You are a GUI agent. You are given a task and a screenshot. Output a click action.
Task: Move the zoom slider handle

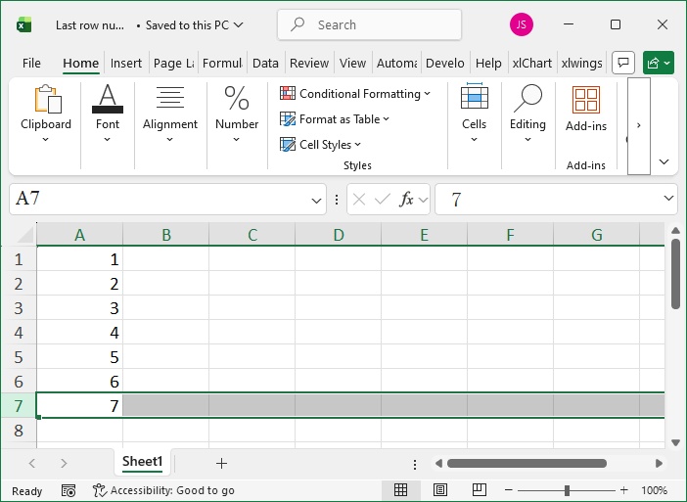coord(567,490)
